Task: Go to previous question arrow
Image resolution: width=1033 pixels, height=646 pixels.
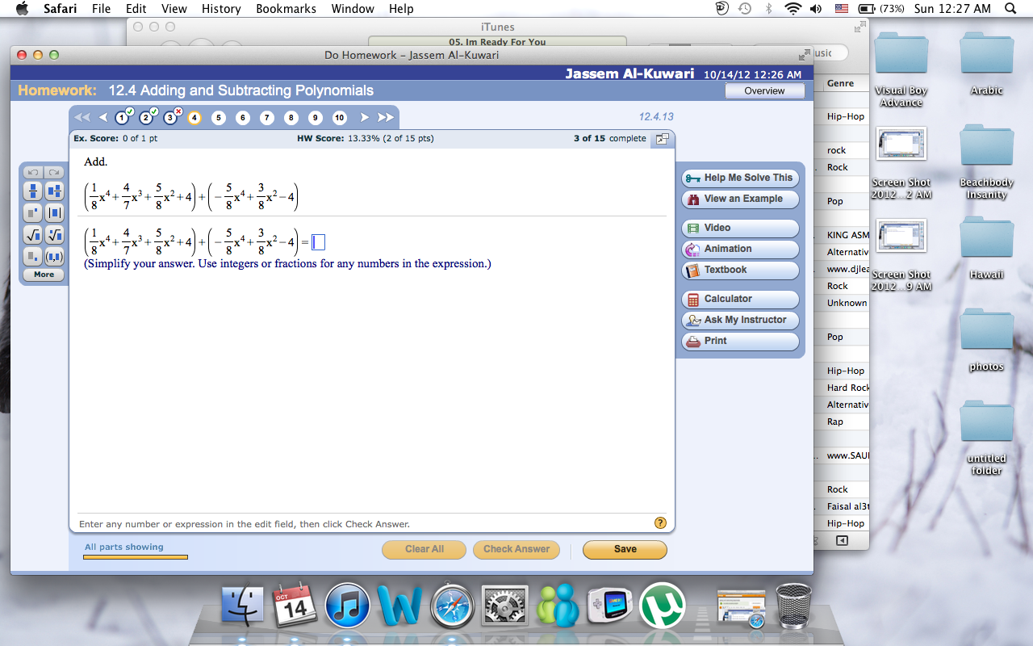Action: point(102,118)
